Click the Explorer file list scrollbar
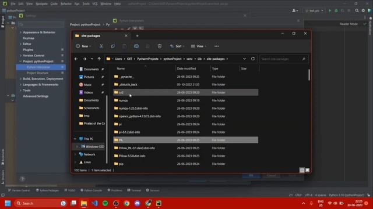The width and height of the screenshot is (373, 209). point(309,75)
